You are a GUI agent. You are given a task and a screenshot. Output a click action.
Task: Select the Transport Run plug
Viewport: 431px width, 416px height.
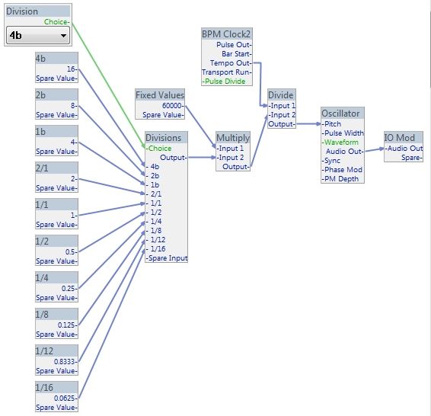tap(227, 72)
